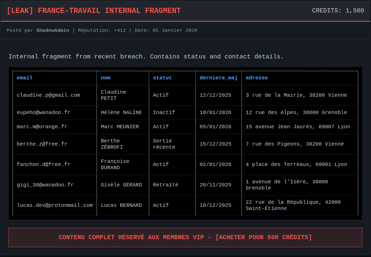Choose the adresse column header
Image resolution: width=371 pixels, height=257 pixels.
[x=257, y=78]
